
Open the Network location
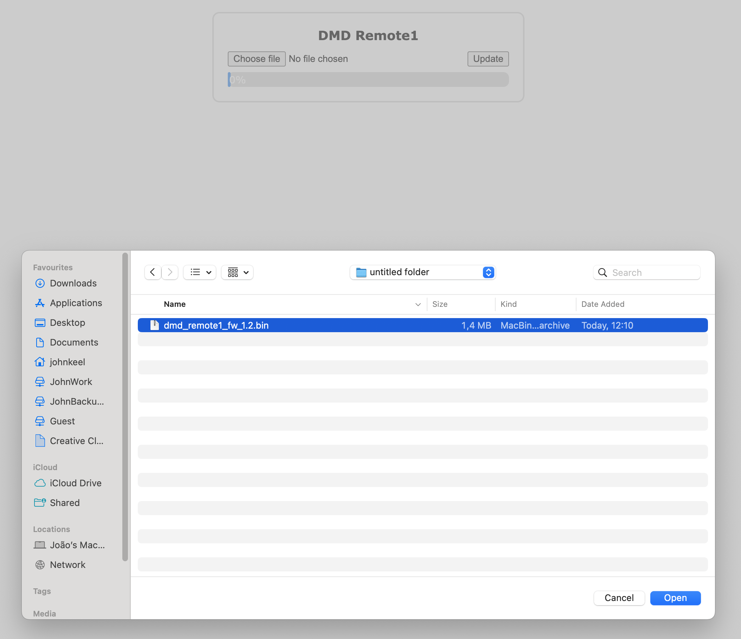pos(67,564)
